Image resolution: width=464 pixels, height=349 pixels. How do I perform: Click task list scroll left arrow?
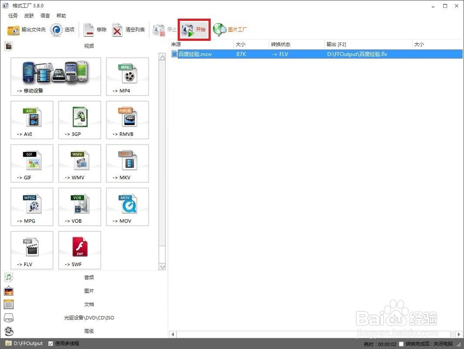(173, 335)
